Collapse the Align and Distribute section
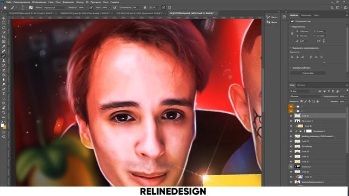This screenshot has height=196, width=349. [291, 48]
